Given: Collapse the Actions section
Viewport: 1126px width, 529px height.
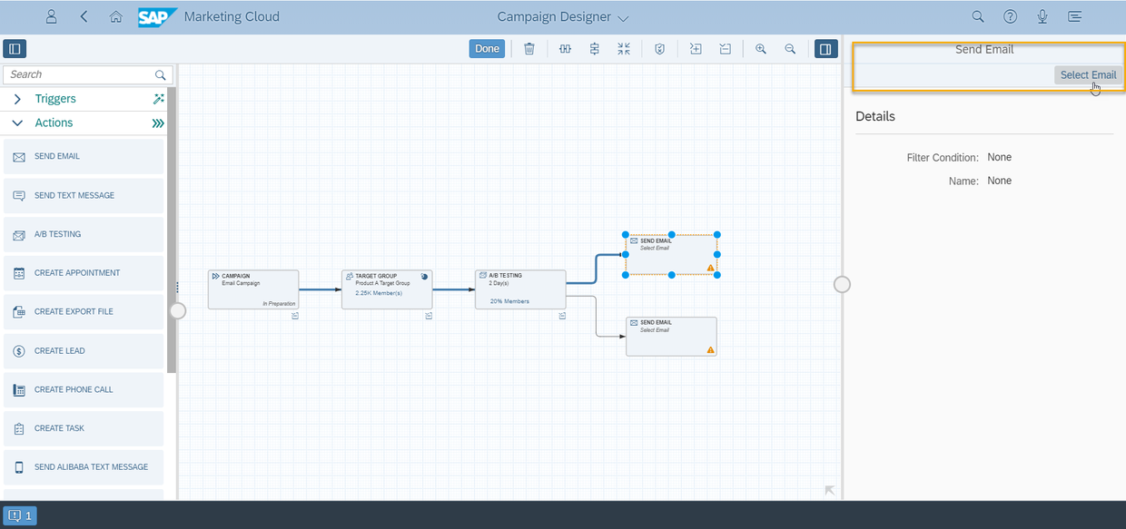Looking at the screenshot, I should point(17,122).
